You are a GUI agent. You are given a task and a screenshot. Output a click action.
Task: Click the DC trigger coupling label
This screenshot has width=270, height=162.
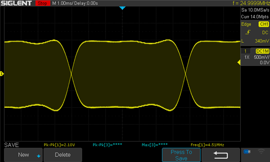coord(265,32)
